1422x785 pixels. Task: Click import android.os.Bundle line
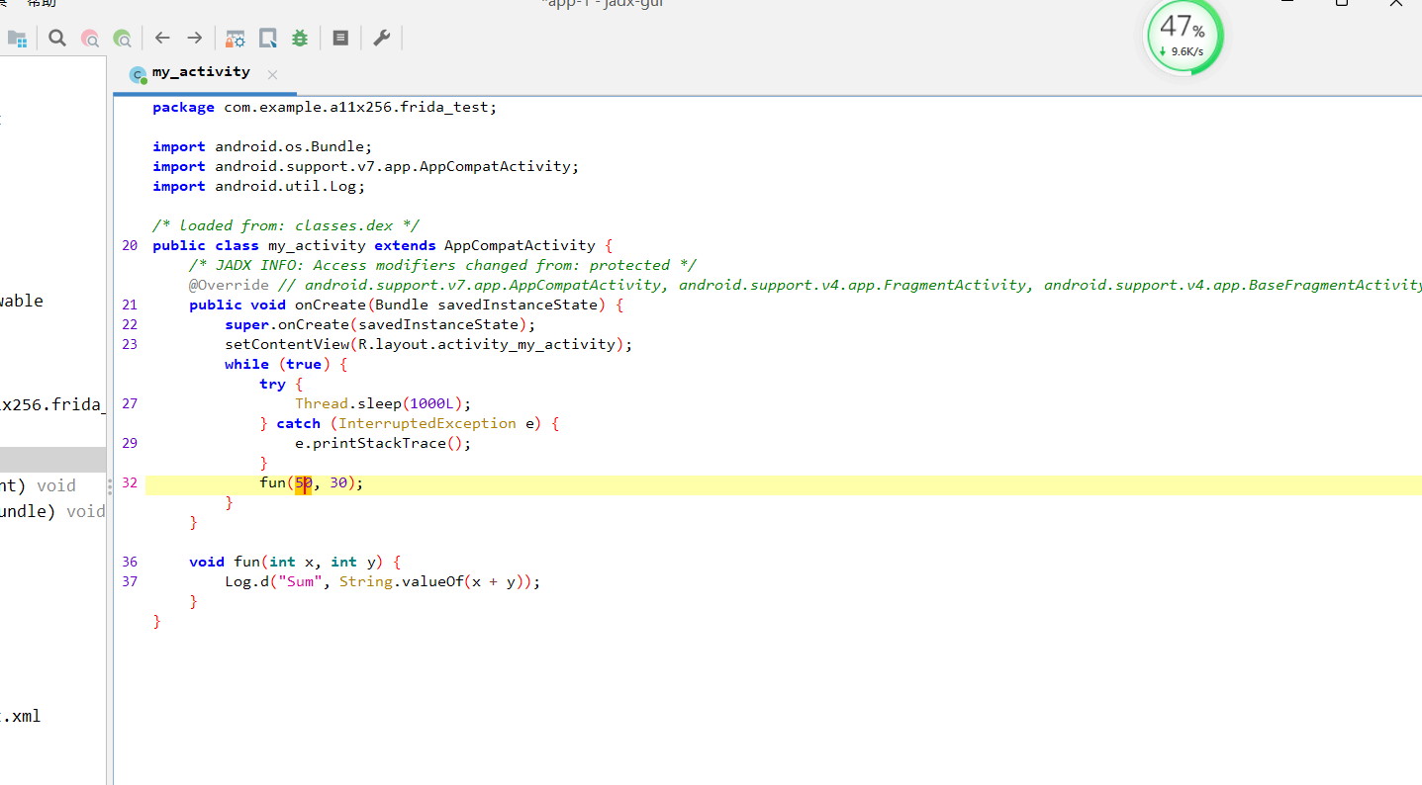pyautogui.click(x=262, y=146)
